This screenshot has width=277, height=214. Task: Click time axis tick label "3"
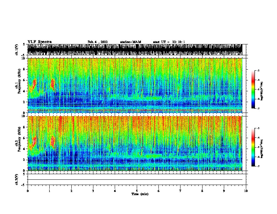[93, 191]
